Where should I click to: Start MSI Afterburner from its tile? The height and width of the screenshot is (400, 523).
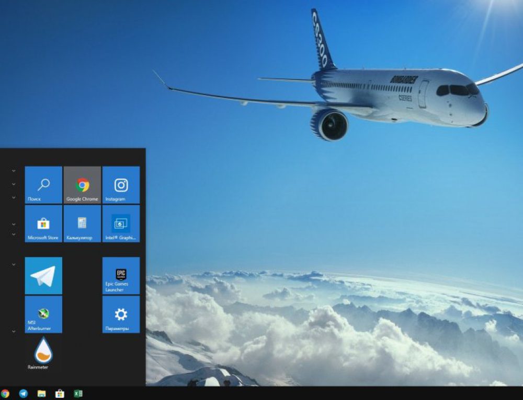pyautogui.click(x=43, y=314)
